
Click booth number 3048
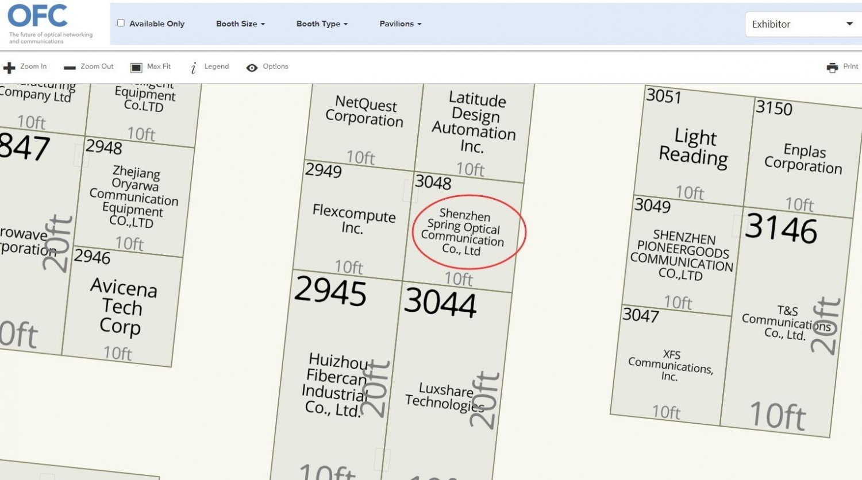[433, 183]
